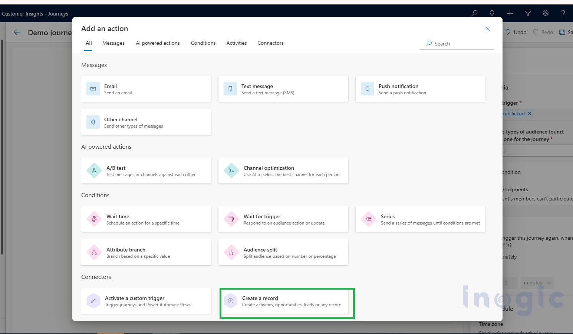This screenshot has width=573, height=334.
Task: Choose the Channel optimization action
Action: (x=283, y=171)
